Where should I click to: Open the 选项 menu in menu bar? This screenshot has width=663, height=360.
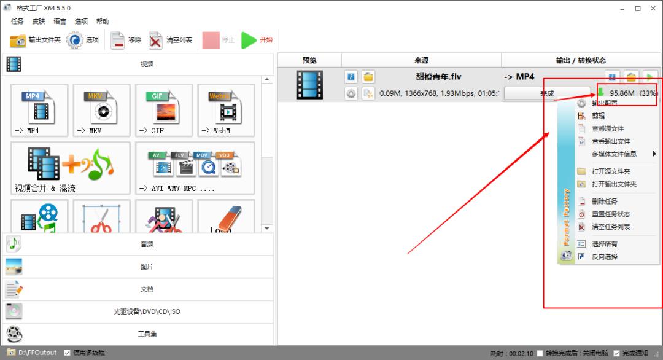(81, 21)
